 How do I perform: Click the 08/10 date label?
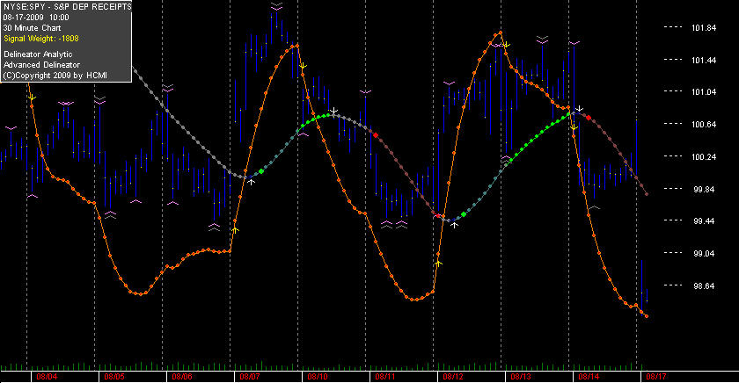(318, 377)
